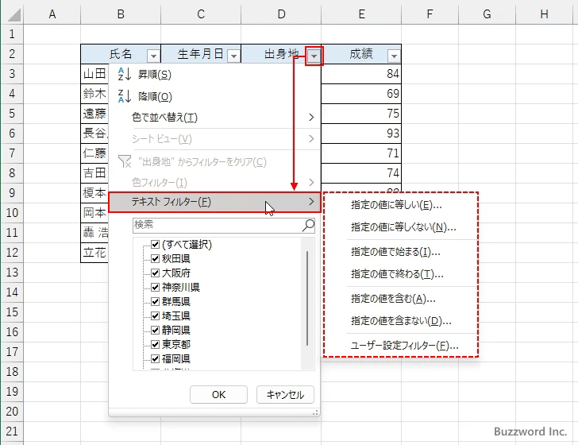The height and width of the screenshot is (445, 578).
Task: Toggle the (すべて選択) checkbox
Action: 155,244
